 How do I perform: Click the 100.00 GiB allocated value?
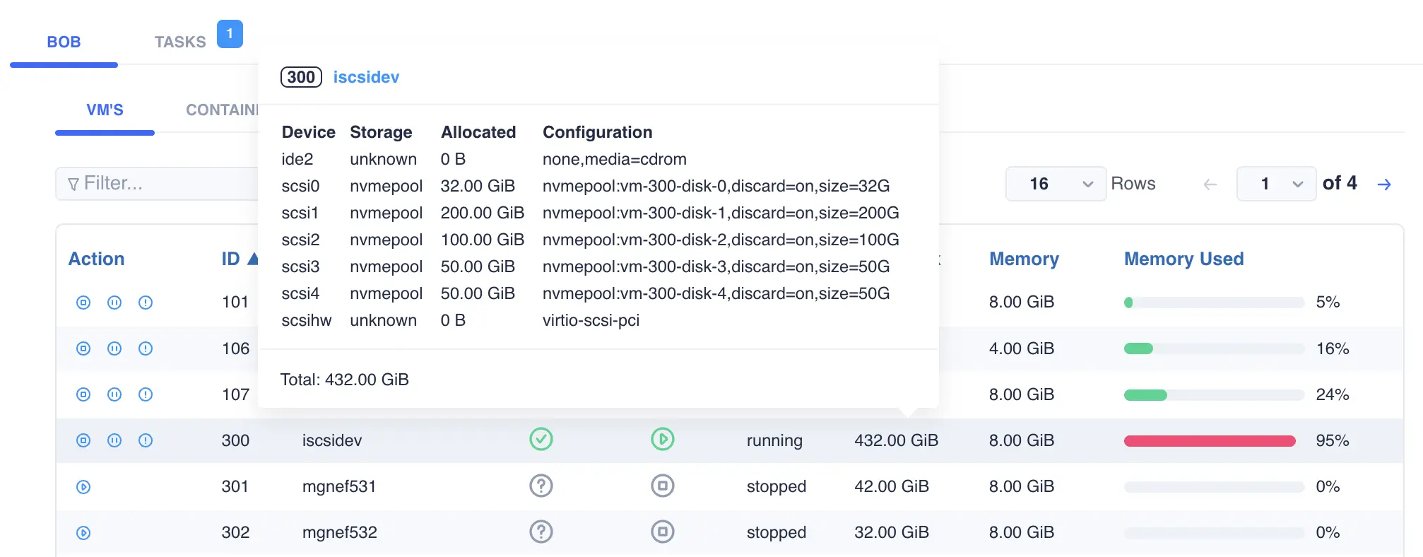[483, 240]
